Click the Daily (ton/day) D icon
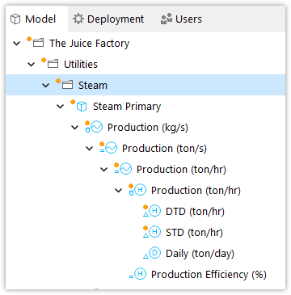291x295 pixels. tap(154, 253)
